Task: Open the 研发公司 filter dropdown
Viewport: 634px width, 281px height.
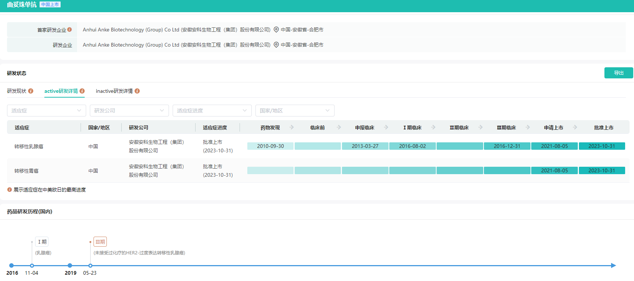Action: point(129,111)
